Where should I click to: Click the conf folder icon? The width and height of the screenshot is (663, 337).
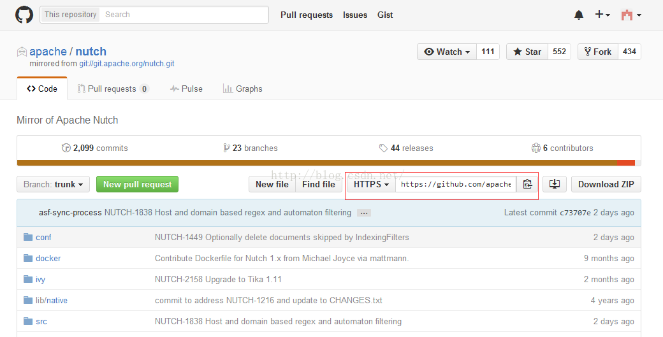pyautogui.click(x=28, y=237)
